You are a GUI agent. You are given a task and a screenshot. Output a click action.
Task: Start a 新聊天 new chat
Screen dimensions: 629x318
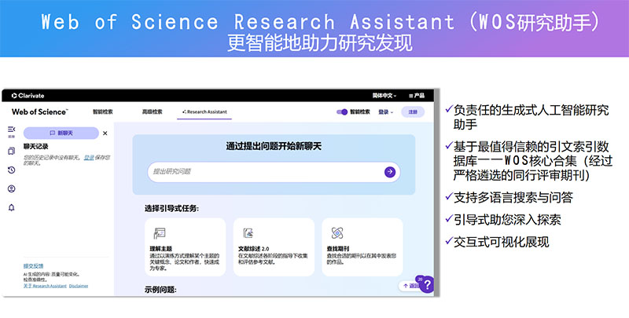(x=61, y=133)
